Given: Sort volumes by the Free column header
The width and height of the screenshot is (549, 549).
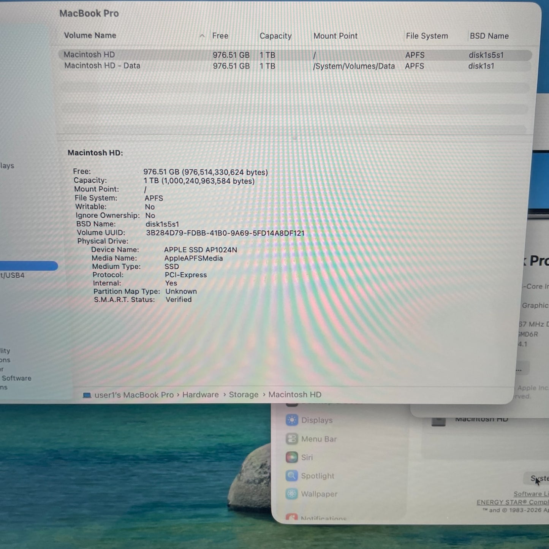Looking at the screenshot, I should (x=220, y=36).
